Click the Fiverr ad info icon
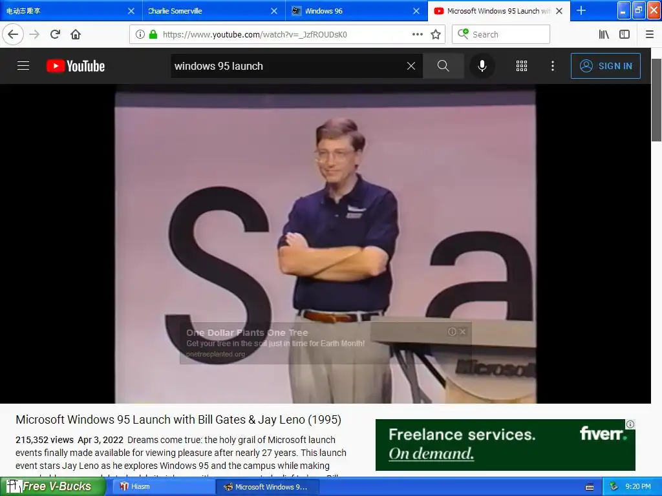This screenshot has height=496, width=662. 630,424
